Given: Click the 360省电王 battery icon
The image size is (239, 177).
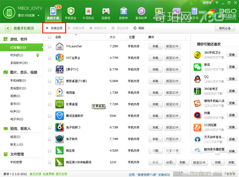Looking at the screenshot, I should [x=198, y=91].
